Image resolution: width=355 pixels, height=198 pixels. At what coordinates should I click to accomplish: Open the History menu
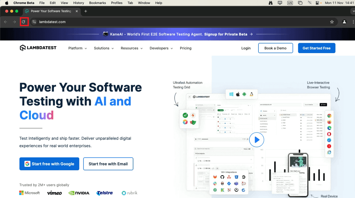click(x=79, y=3)
